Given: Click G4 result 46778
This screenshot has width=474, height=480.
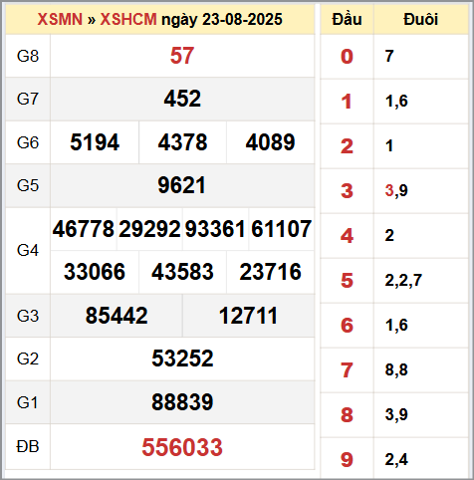Looking at the screenshot, I should coord(84,229).
